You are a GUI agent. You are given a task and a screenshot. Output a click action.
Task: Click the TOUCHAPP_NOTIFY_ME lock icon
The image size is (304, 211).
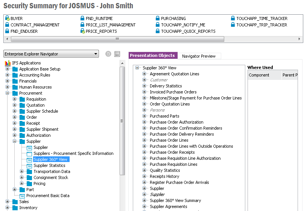(x=158, y=24)
